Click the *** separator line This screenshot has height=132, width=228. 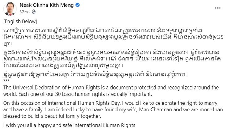point(6,81)
